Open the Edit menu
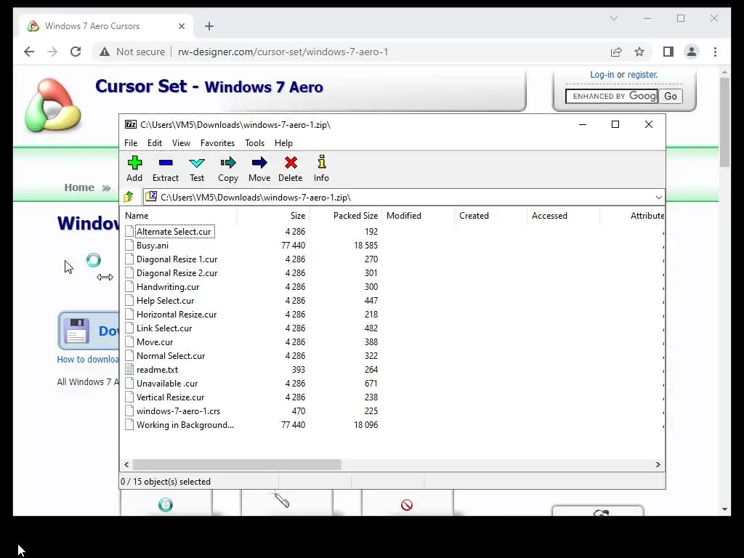The width and height of the screenshot is (744, 558). pos(154,143)
